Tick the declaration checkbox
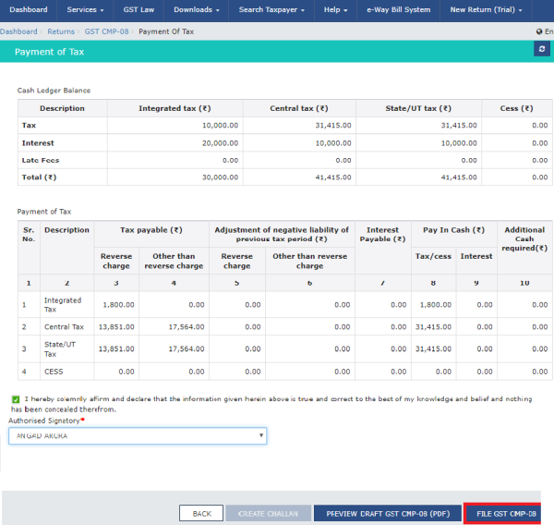Screen dimensions: 554x525 [x=16, y=399]
